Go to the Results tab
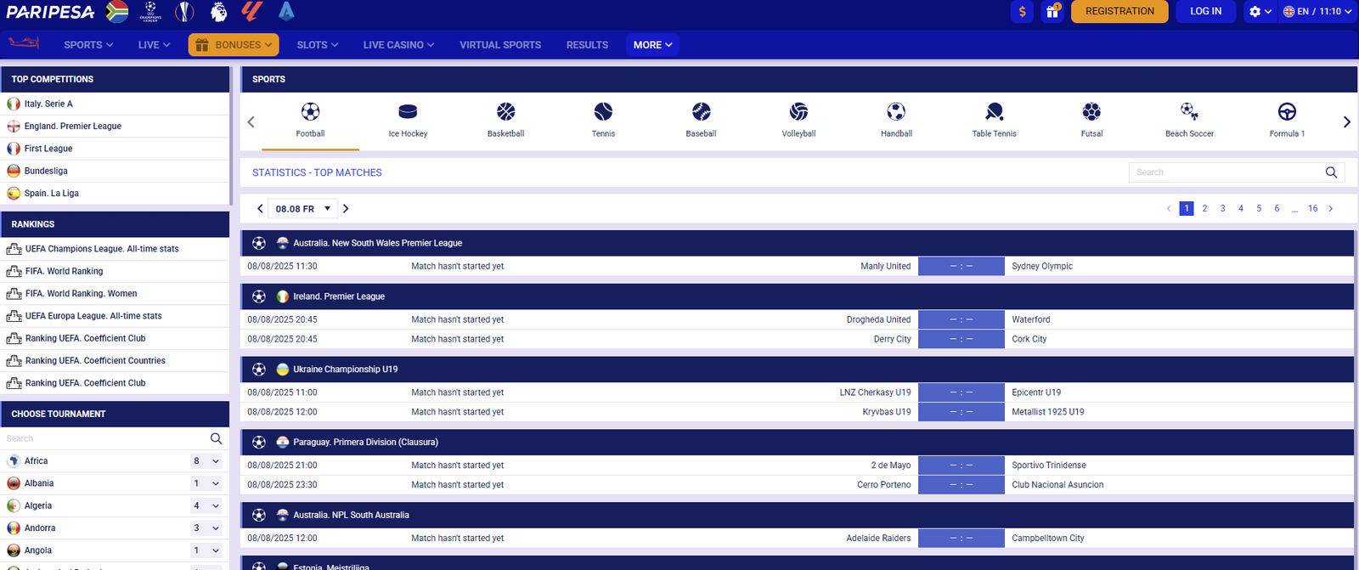This screenshot has width=1359, height=570. (x=587, y=45)
